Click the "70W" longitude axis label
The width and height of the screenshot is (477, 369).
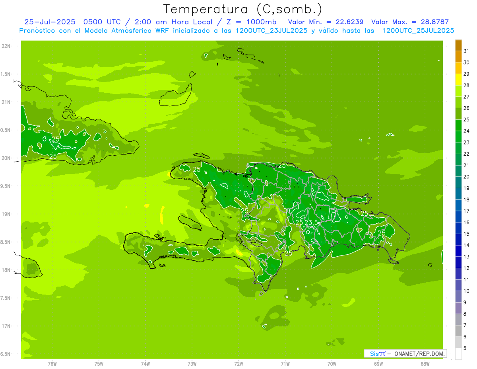(332, 363)
